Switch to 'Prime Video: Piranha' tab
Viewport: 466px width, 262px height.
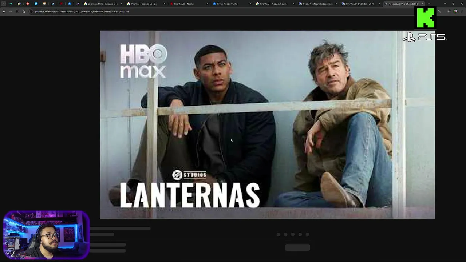(x=232, y=4)
